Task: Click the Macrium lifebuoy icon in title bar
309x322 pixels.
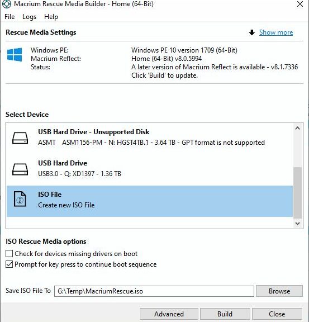Action: (6, 4)
